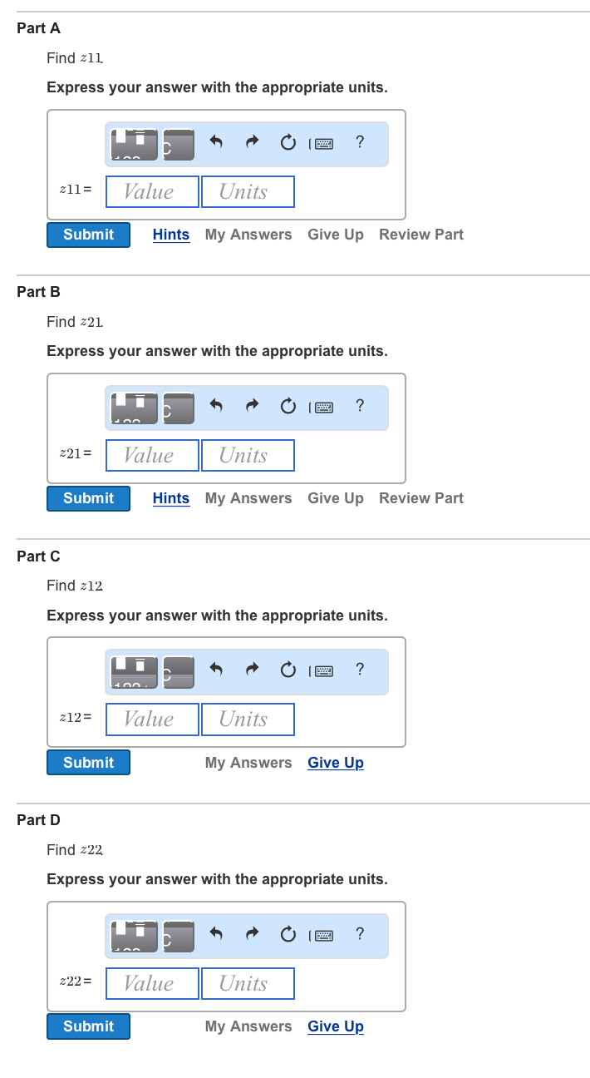
Task: Click the reset icon in Part D toolbar
Action: coord(288,934)
